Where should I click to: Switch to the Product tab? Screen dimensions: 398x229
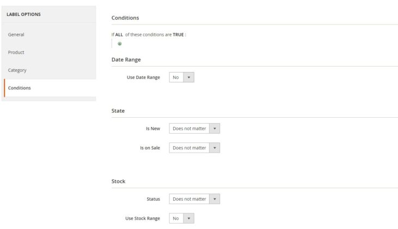[x=16, y=52]
